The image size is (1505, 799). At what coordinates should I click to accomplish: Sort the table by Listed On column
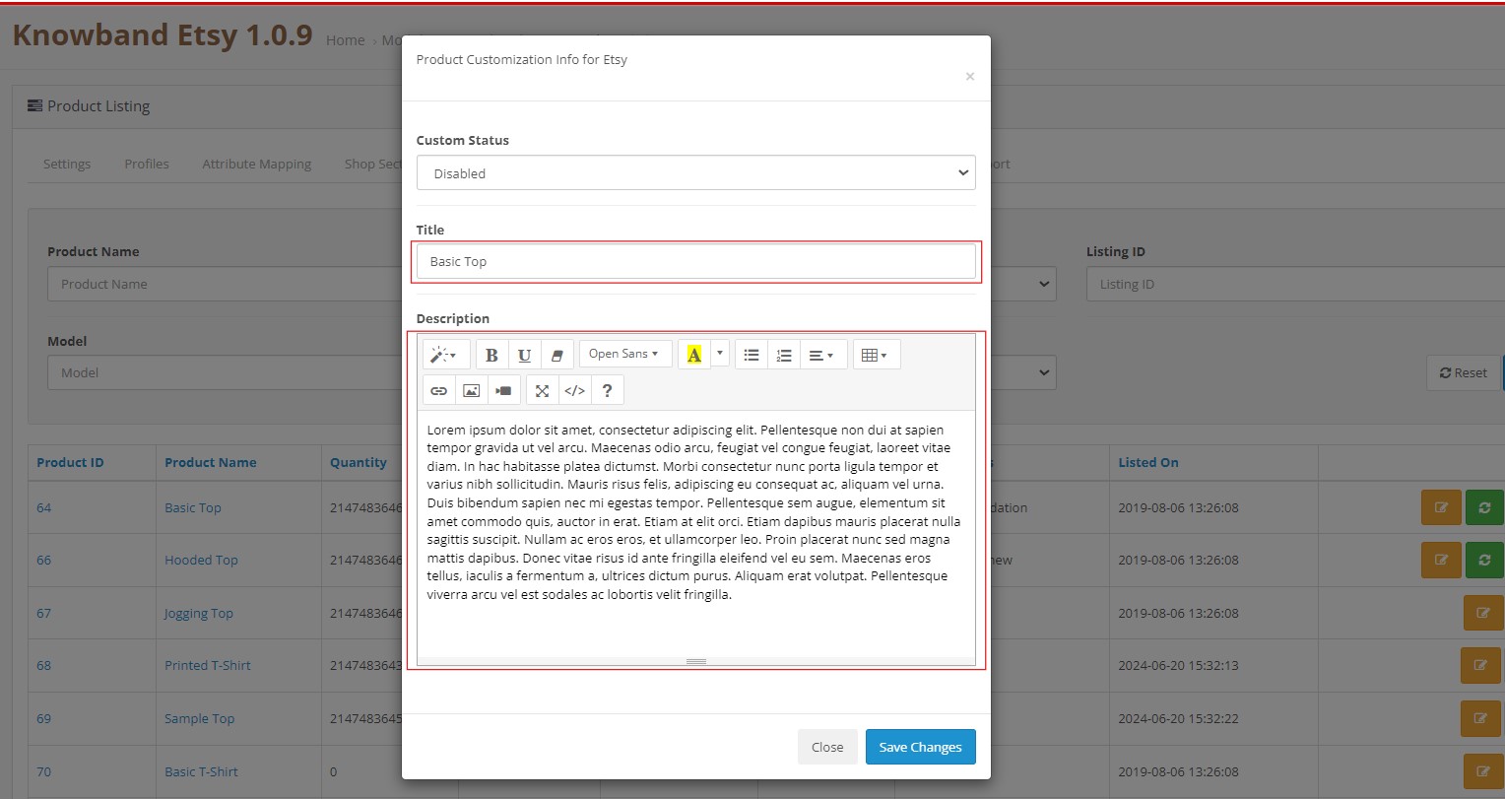coord(1148,462)
